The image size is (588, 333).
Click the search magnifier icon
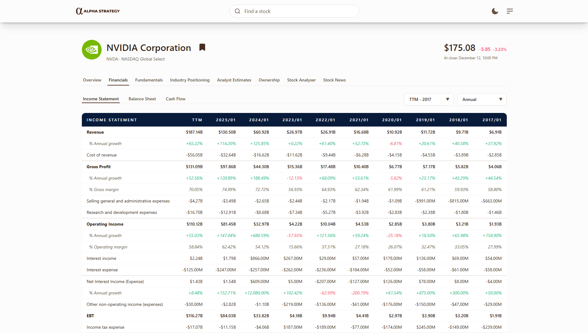pyautogui.click(x=237, y=11)
